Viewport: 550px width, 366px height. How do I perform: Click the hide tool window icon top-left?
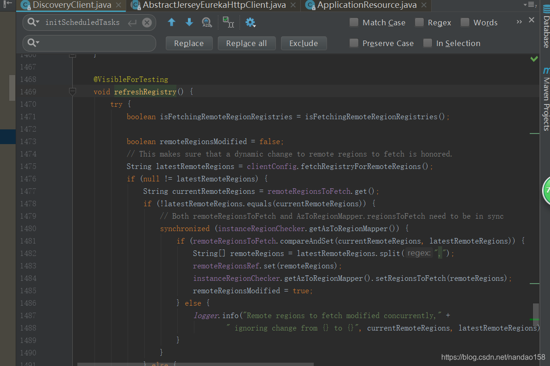(7, 4)
